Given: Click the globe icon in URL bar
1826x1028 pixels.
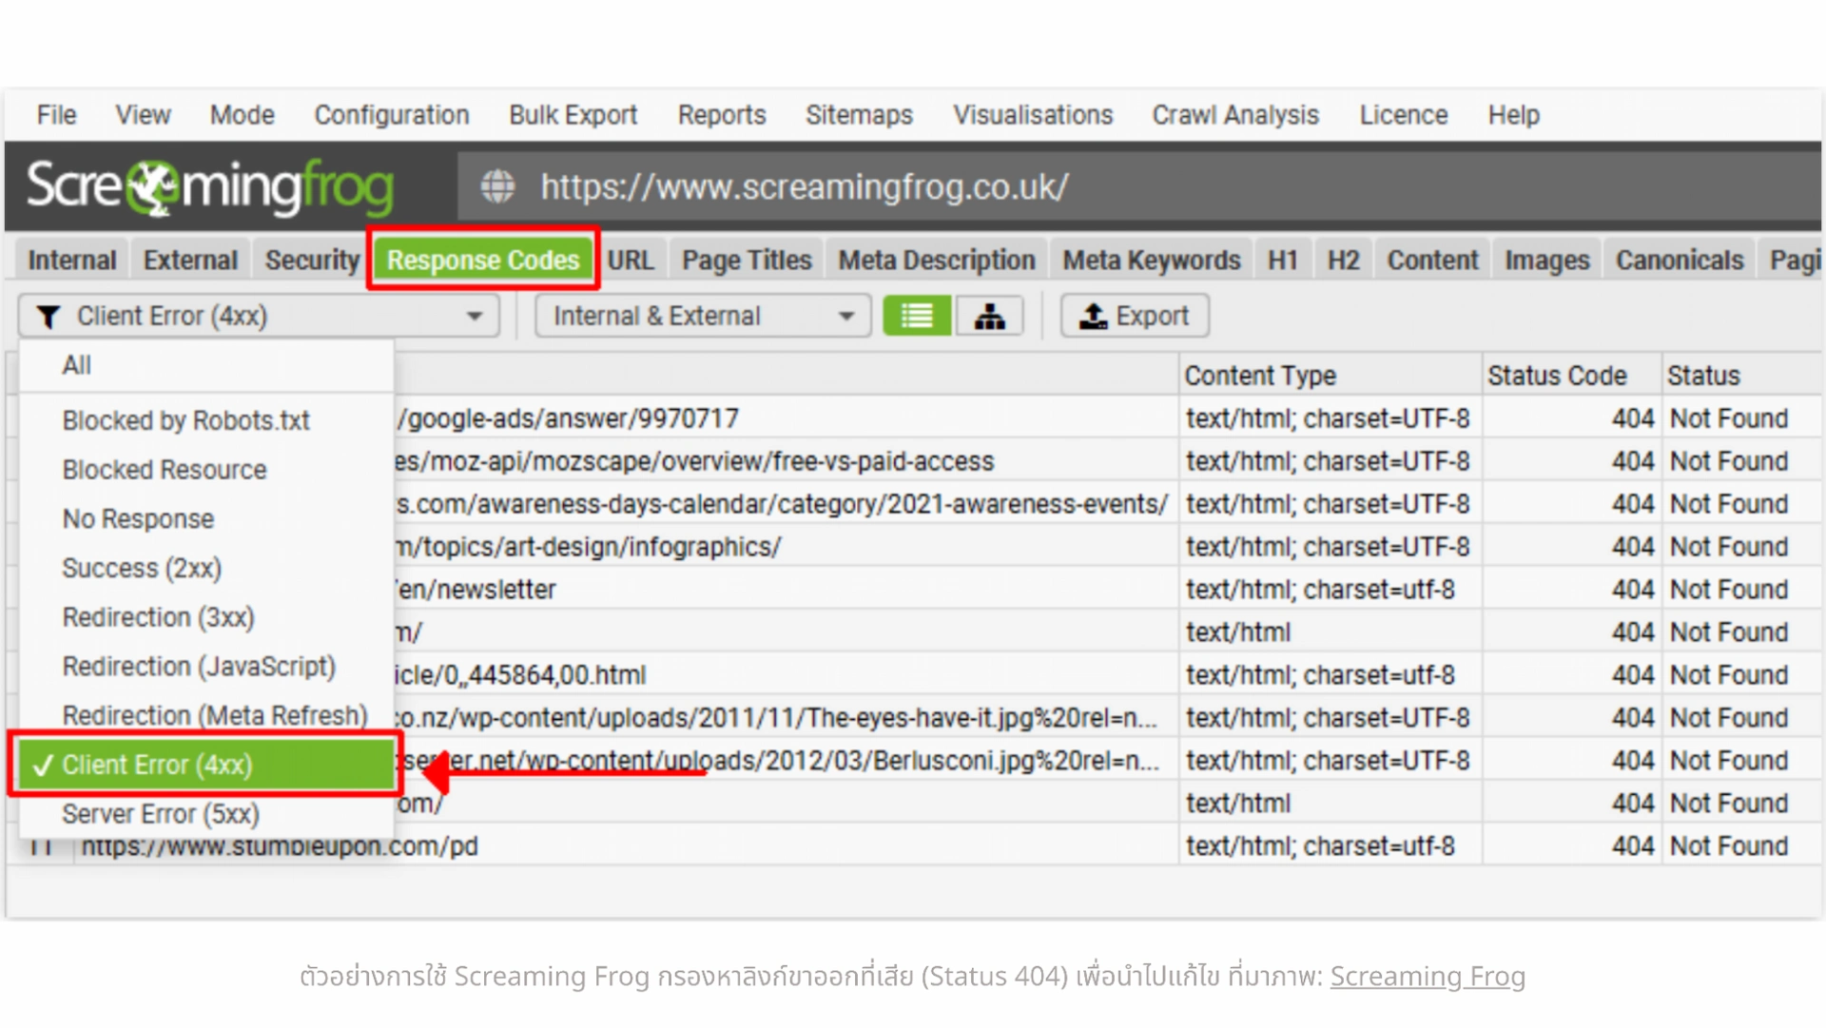Looking at the screenshot, I should (497, 186).
